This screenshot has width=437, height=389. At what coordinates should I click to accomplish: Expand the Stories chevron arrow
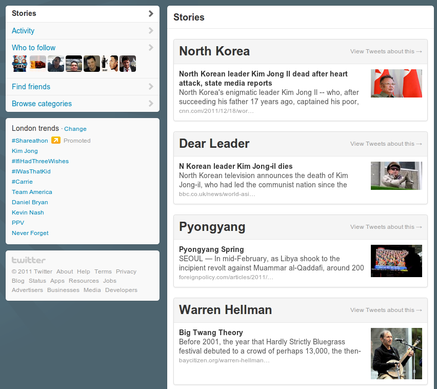coord(151,13)
